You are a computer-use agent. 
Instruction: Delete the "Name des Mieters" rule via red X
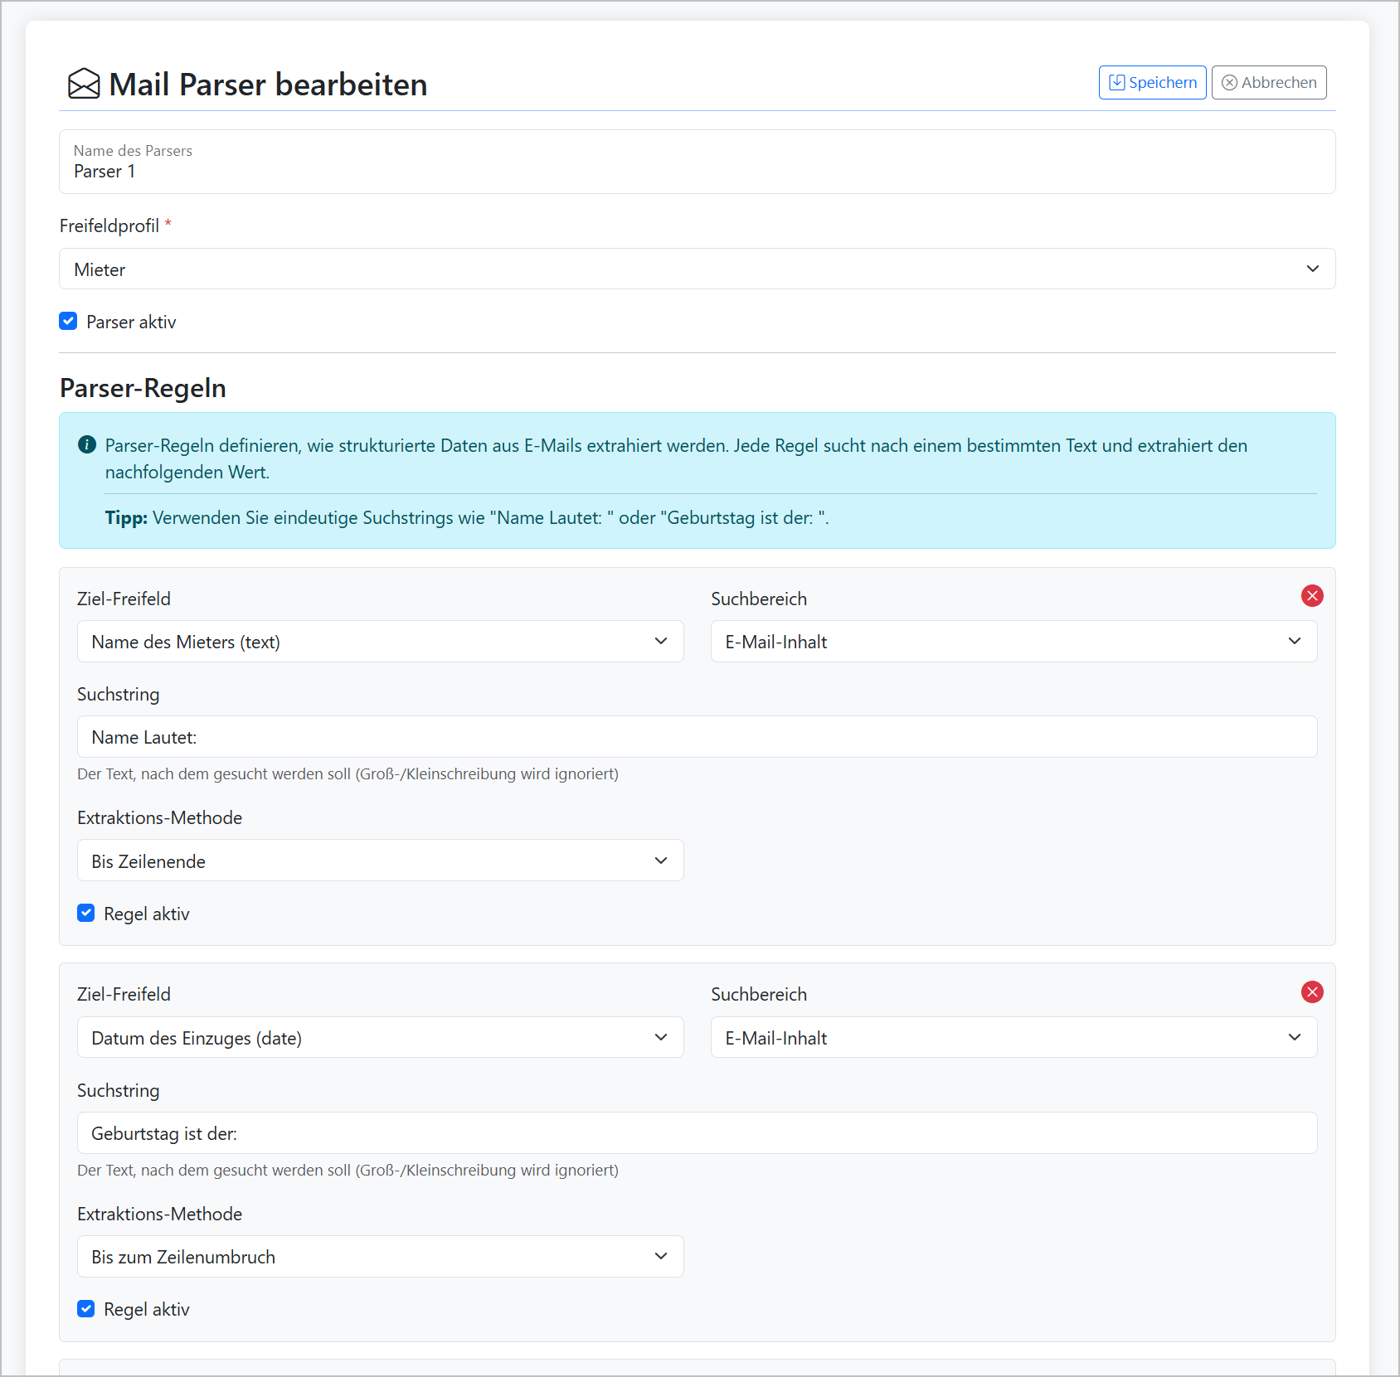pyautogui.click(x=1312, y=595)
